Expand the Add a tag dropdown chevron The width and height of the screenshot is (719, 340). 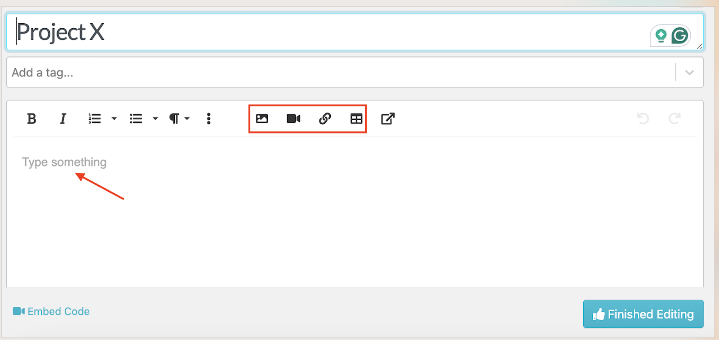click(689, 73)
